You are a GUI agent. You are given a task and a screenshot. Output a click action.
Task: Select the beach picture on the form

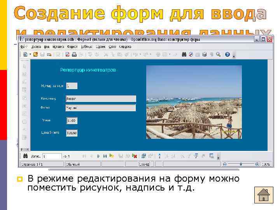pyautogui.click(x=194, y=102)
